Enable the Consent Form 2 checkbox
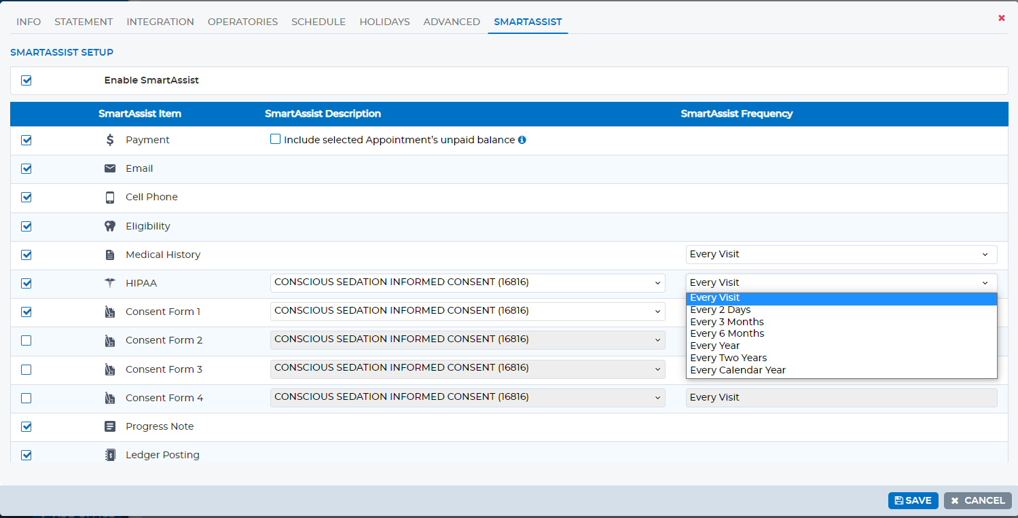Viewport: 1018px width, 518px height. tap(26, 341)
